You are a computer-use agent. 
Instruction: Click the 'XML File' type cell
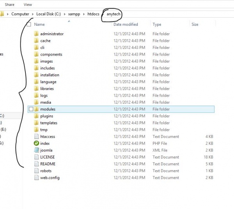pos(160,150)
